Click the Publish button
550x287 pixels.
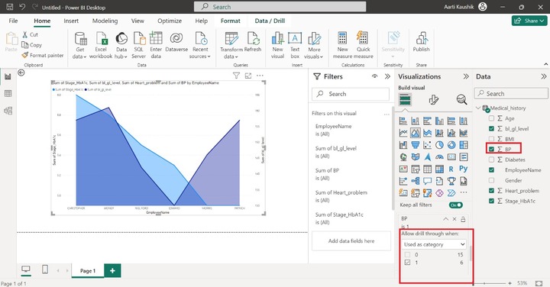(421, 42)
